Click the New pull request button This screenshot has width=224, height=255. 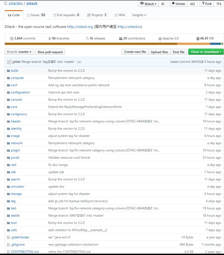pyautogui.click(x=50, y=52)
